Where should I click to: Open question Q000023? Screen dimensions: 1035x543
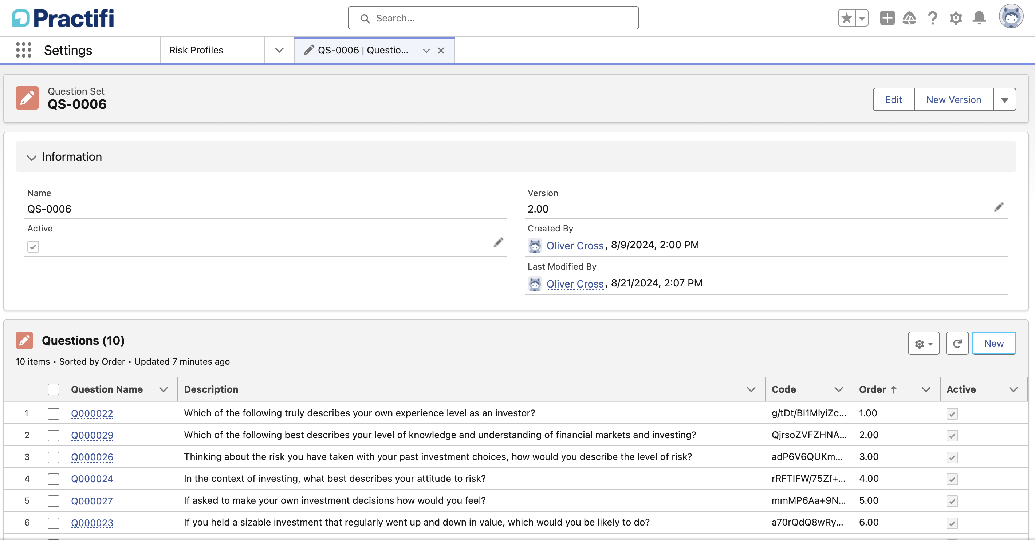click(92, 523)
